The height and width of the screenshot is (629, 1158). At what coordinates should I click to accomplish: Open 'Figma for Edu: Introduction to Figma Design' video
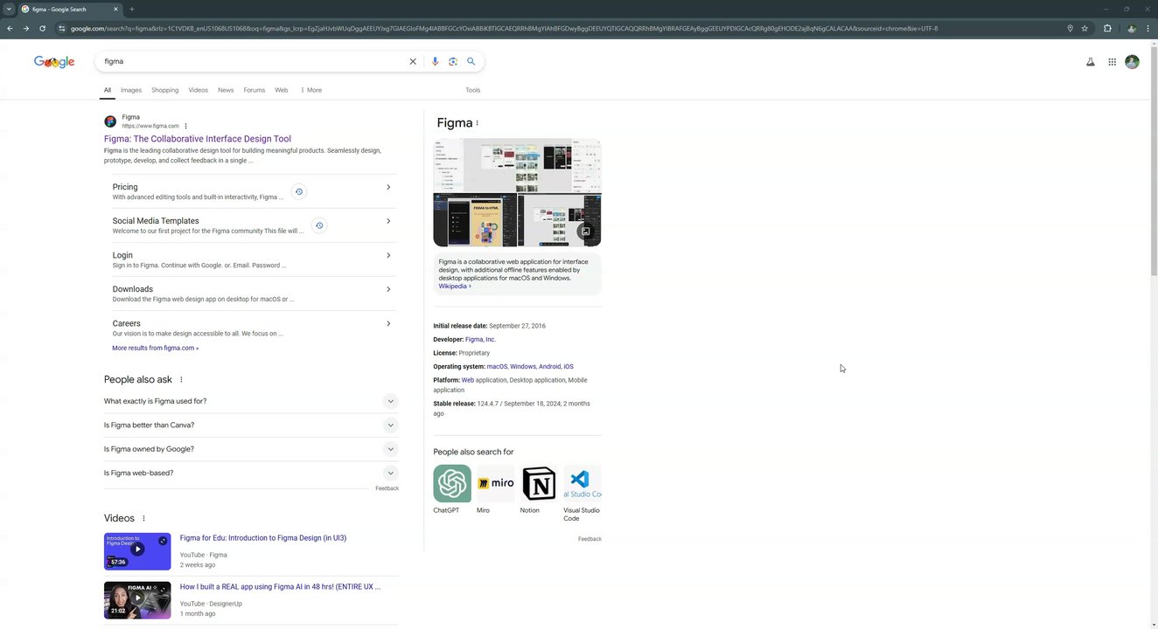click(263, 538)
